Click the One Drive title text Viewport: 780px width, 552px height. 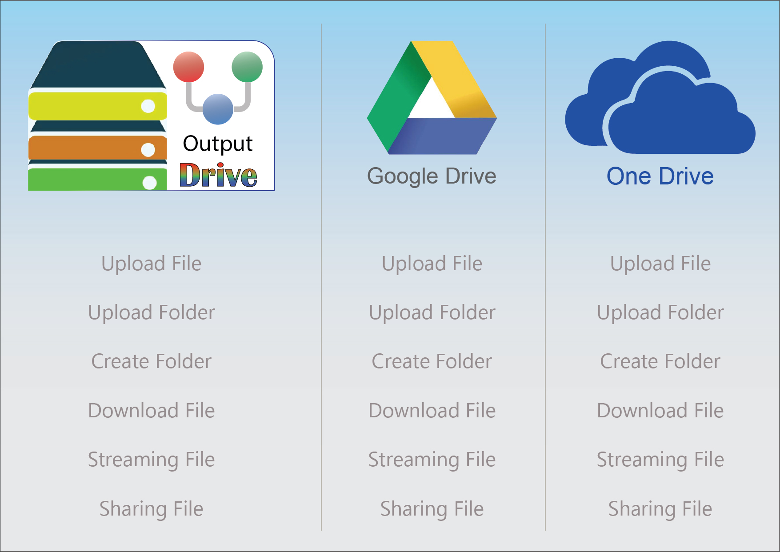(x=660, y=176)
